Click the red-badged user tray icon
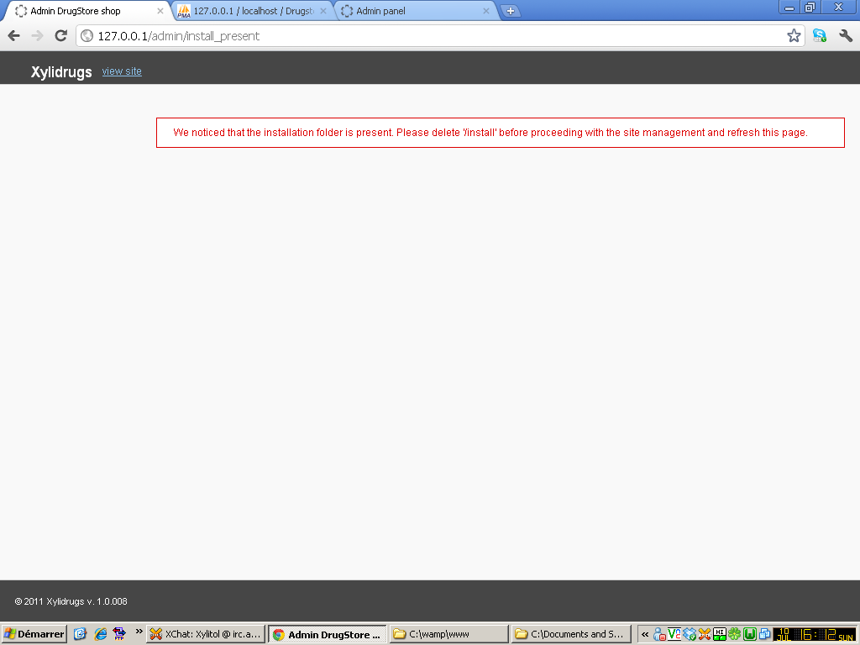 coord(659,635)
